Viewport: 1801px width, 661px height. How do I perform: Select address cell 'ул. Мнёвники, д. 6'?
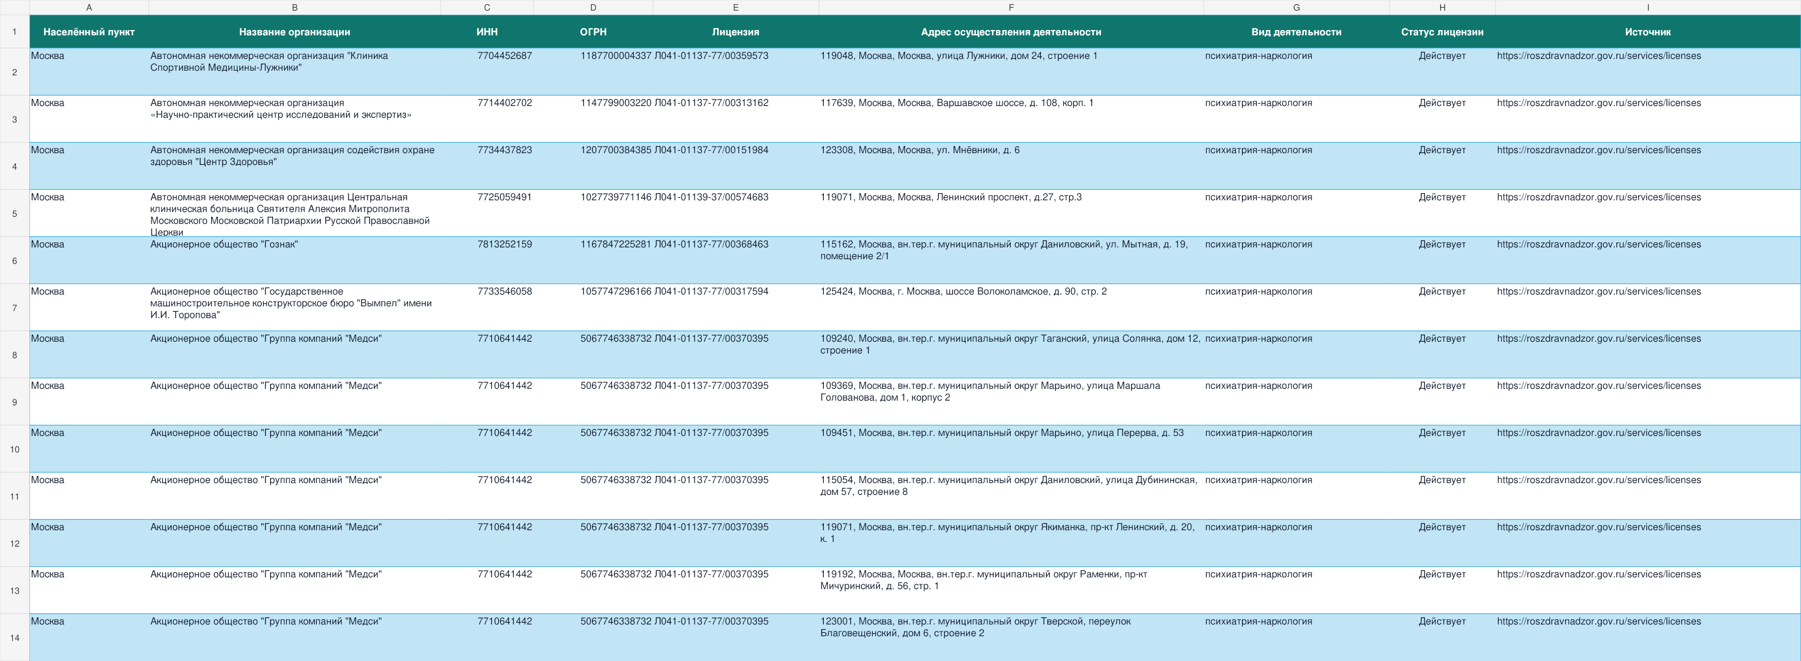pos(1011,166)
